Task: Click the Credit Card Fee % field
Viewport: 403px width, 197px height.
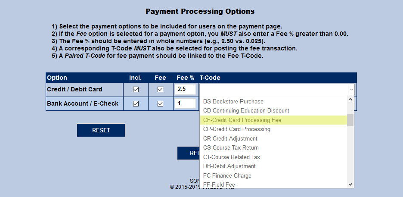Action: tap(185, 89)
